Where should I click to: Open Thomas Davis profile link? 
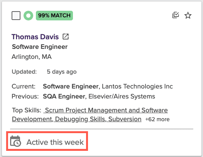pyautogui.click(x=35, y=37)
